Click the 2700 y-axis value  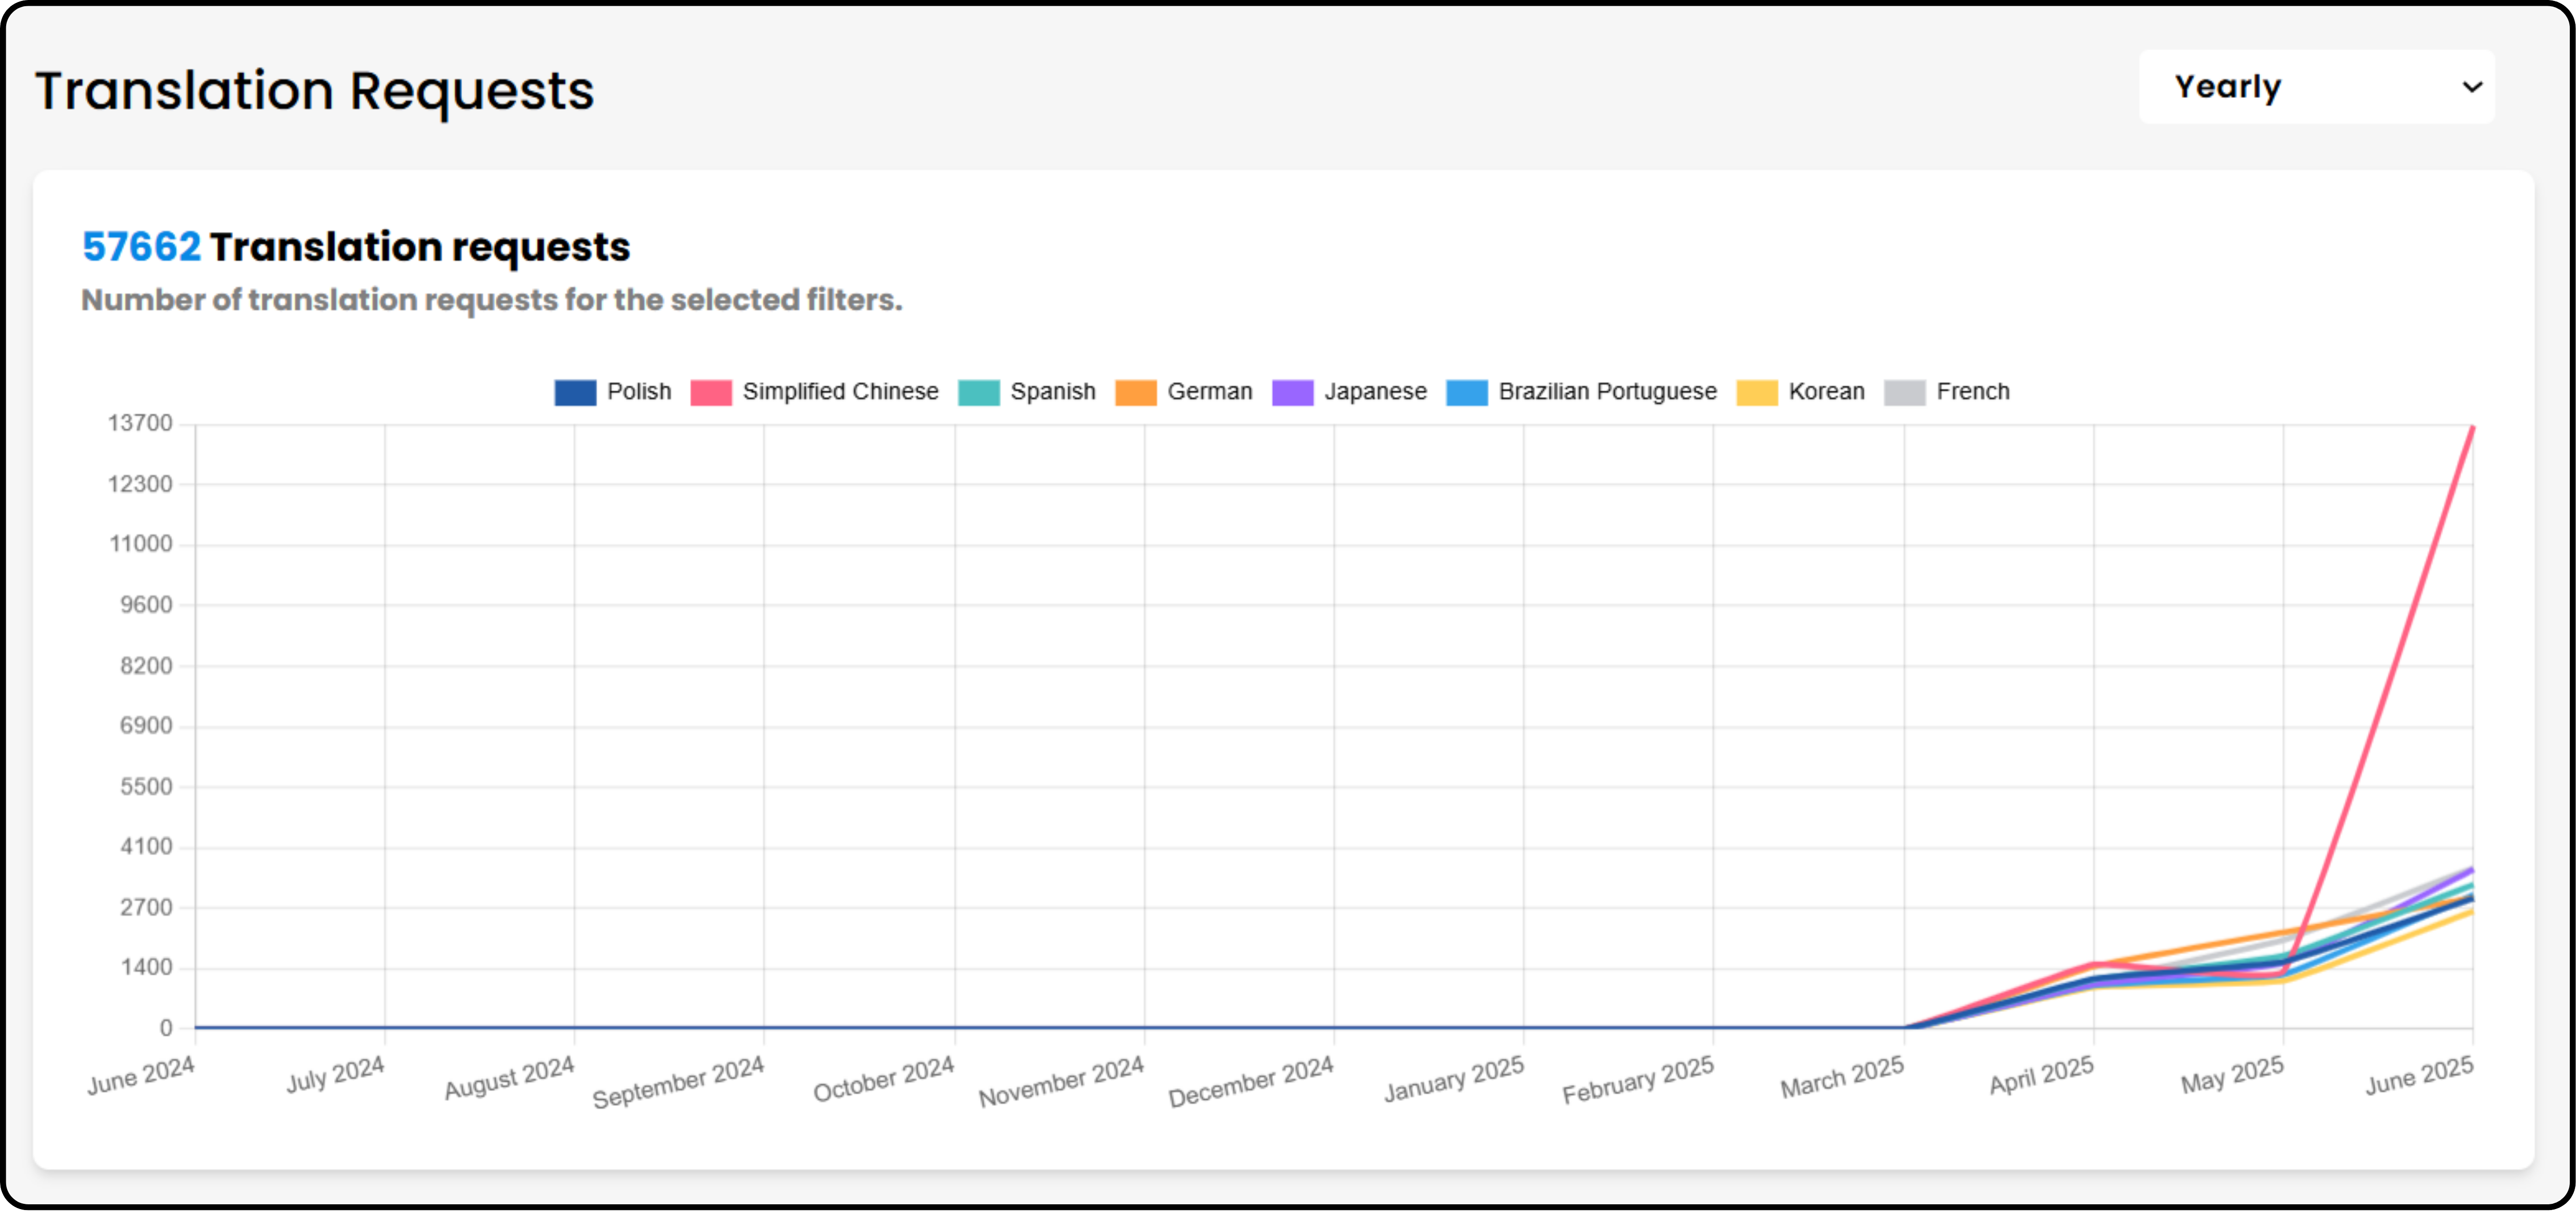click(146, 908)
